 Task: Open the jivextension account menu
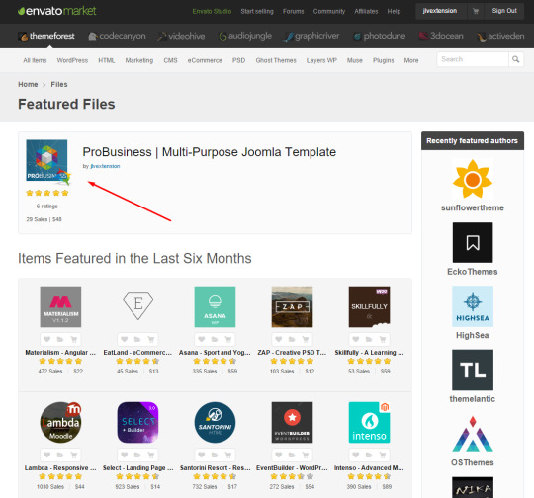pos(440,11)
